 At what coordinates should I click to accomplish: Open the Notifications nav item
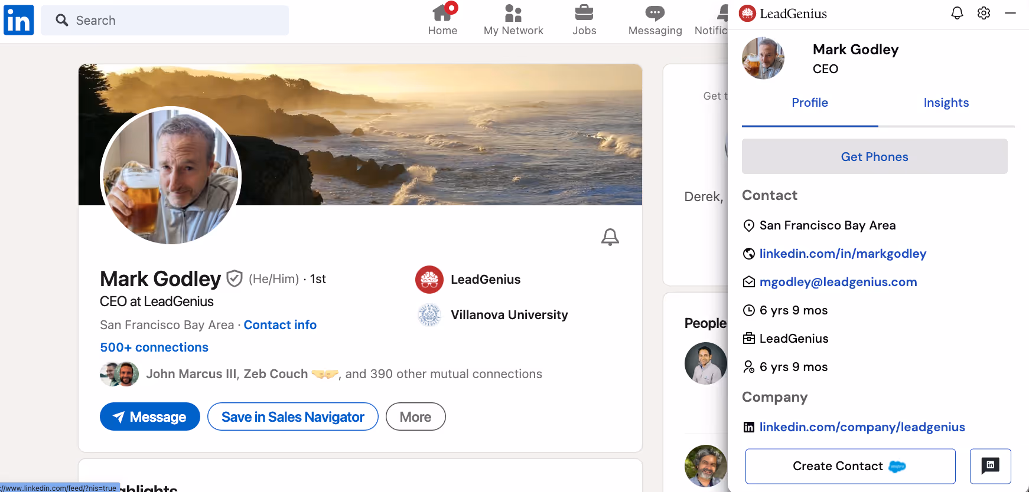tap(712, 20)
